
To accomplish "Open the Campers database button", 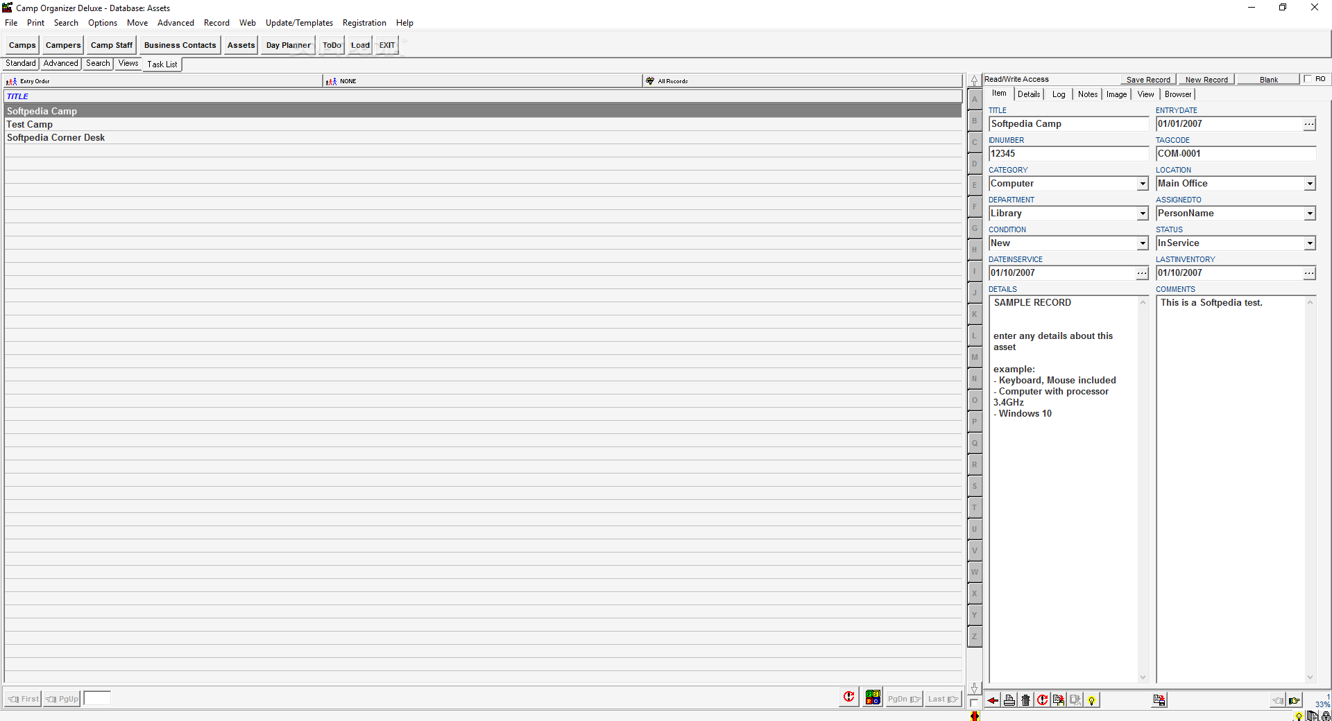I will [63, 45].
